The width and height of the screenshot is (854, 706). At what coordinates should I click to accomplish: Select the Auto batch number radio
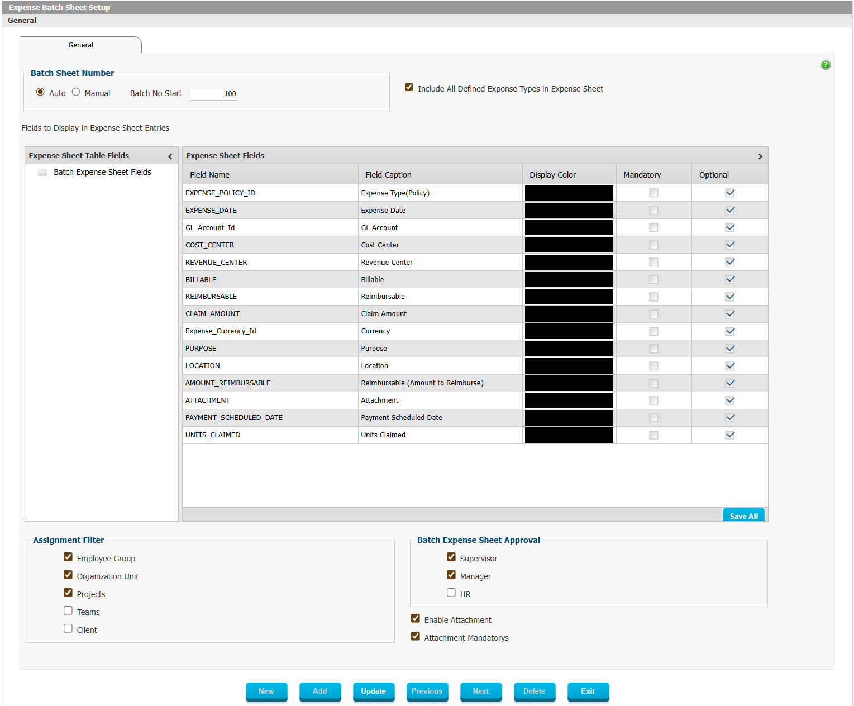(40, 92)
